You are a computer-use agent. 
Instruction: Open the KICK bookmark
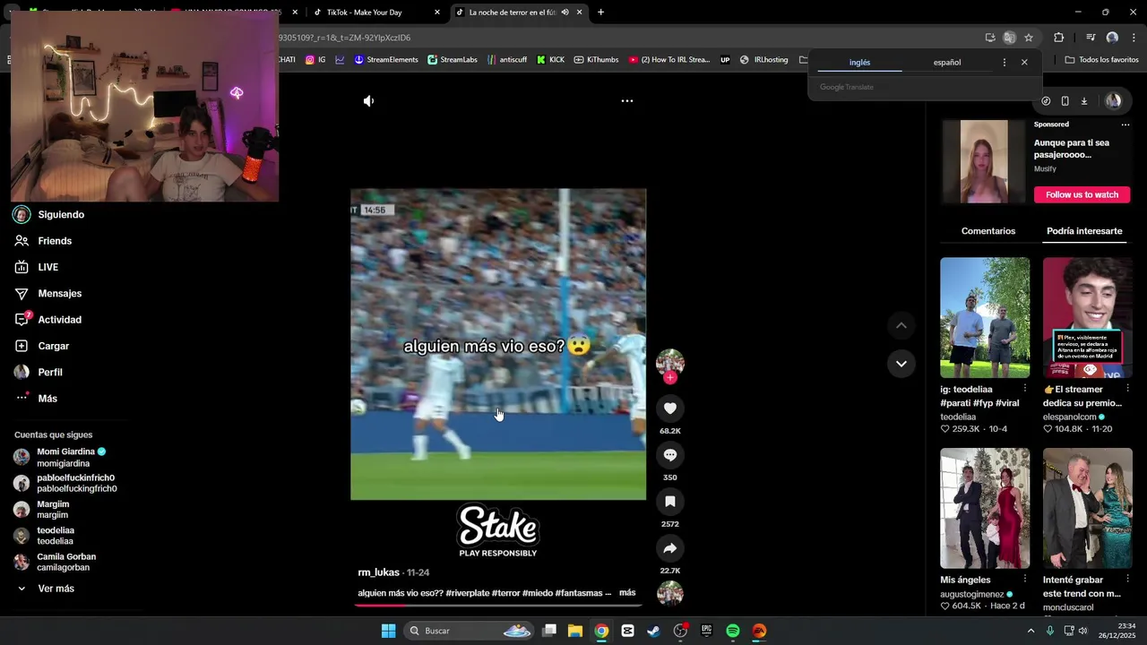(x=550, y=60)
